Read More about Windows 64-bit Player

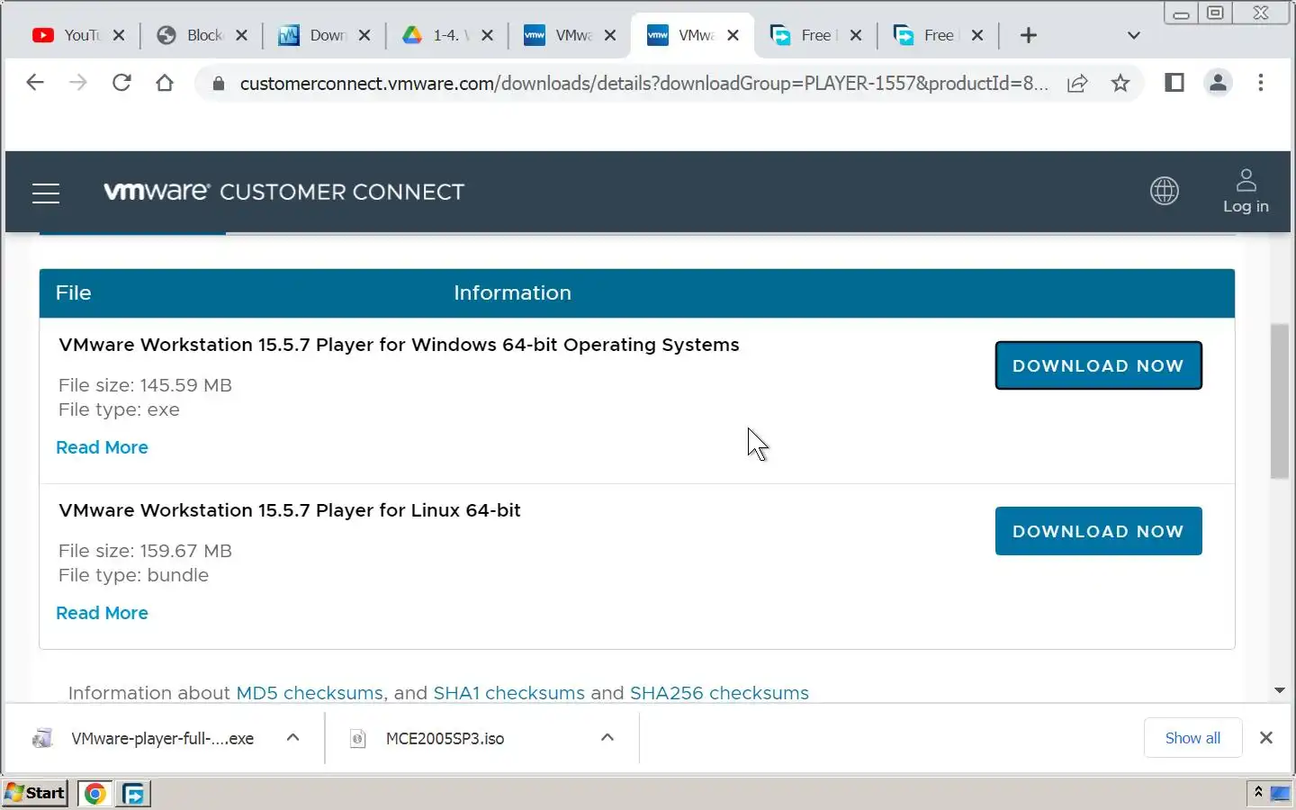point(102,447)
